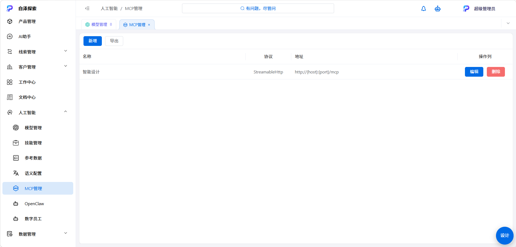Open 产品管理 from the sidebar
The image size is (516, 247).
click(38, 21)
